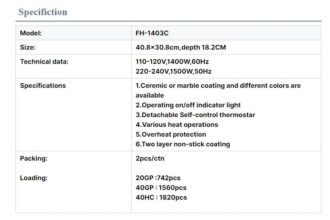Click Detachable Self-control thermostar item
Viewport: 330px width, 220px height.
(195, 115)
